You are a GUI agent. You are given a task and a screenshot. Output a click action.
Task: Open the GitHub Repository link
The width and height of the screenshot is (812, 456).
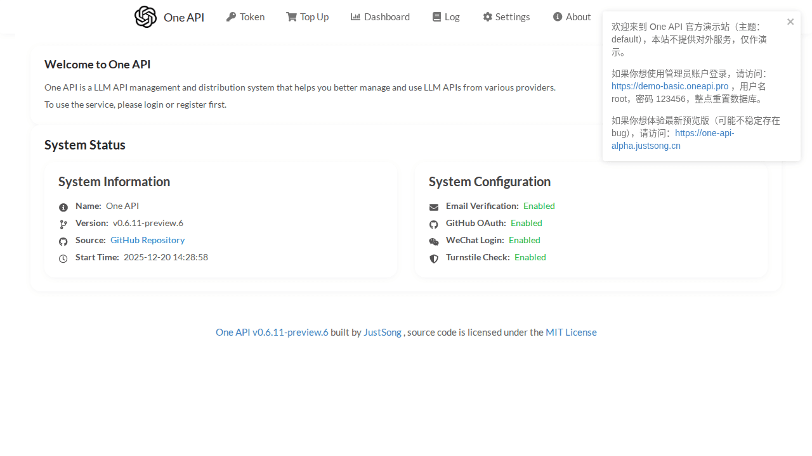coord(147,240)
